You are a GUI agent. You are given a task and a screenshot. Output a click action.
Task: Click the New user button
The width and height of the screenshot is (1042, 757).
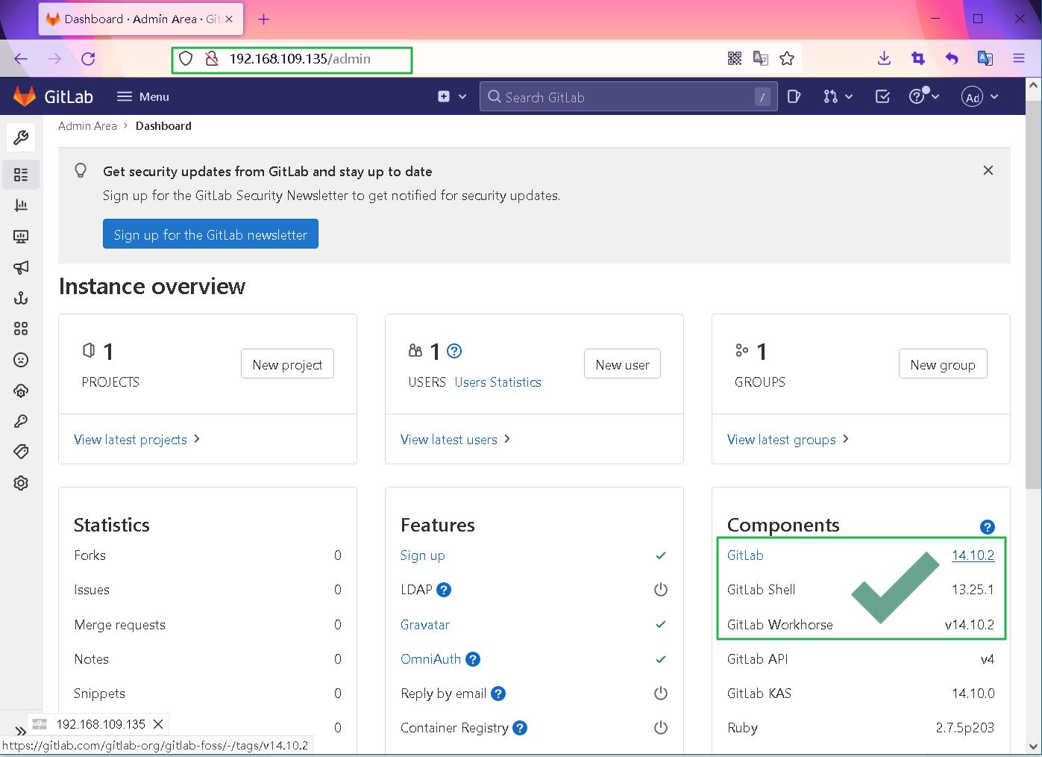[622, 364]
